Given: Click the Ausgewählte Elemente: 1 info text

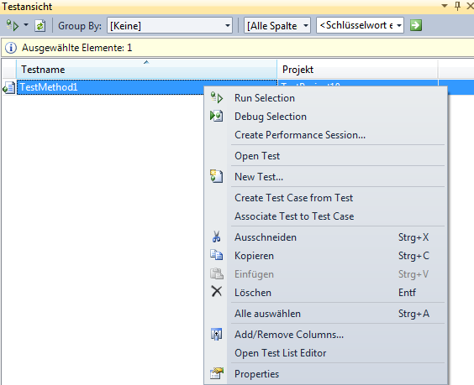Looking at the screenshot, I should point(76,48).
